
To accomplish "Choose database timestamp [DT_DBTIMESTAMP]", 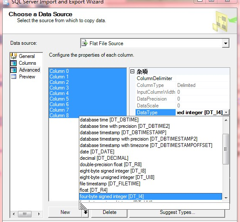I will (151, 133).
